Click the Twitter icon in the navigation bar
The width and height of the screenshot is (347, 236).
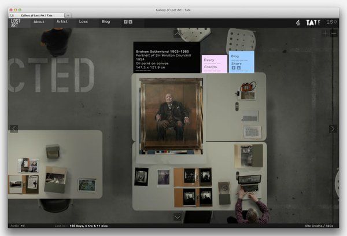pyautogui.click(x=131, y=22)
